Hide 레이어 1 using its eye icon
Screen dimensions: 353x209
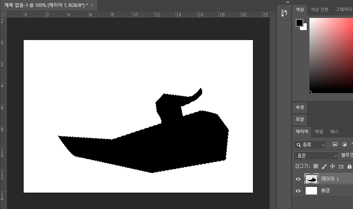coord(298,179)
